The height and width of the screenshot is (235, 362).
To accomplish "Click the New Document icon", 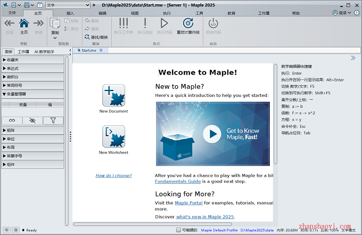I will [113, 95].
